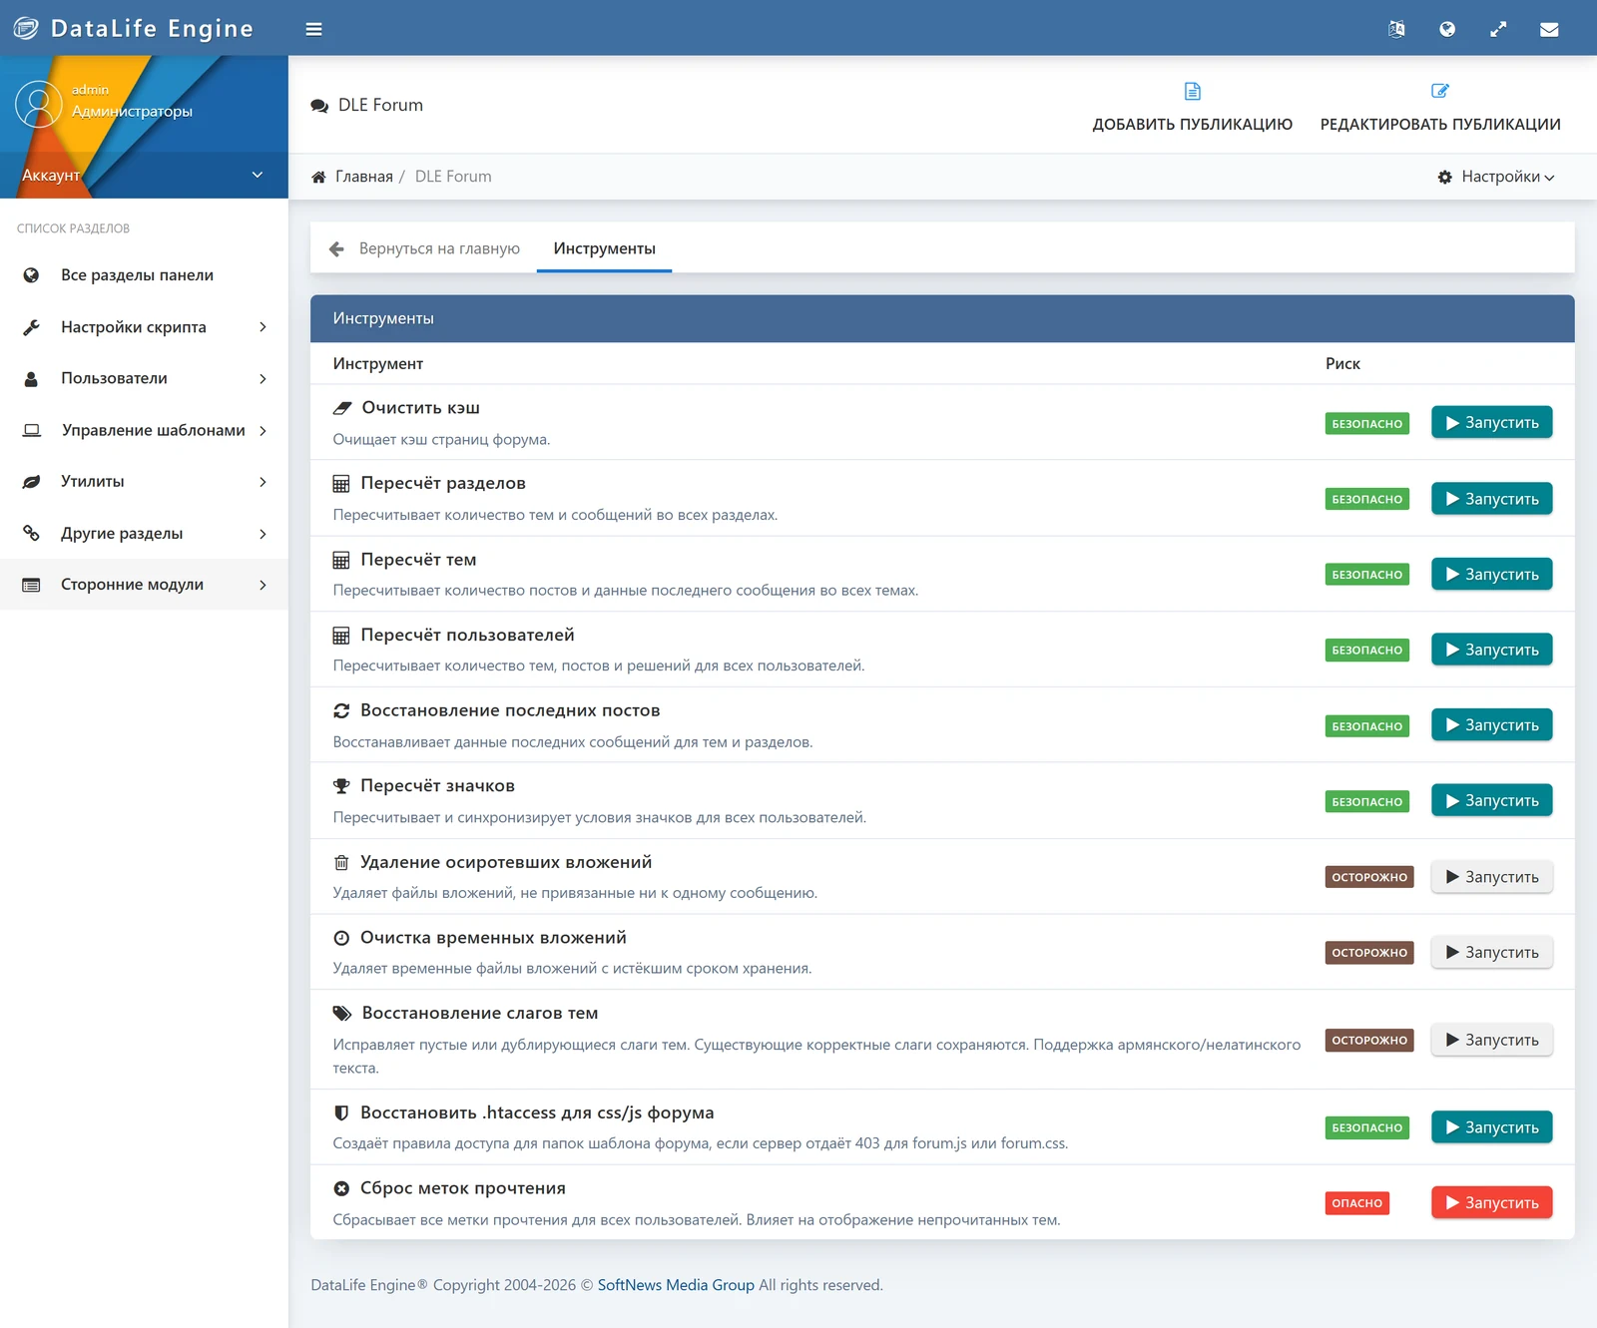Expand the Настройки скрипта sidebar section

(x=144, y=327)
